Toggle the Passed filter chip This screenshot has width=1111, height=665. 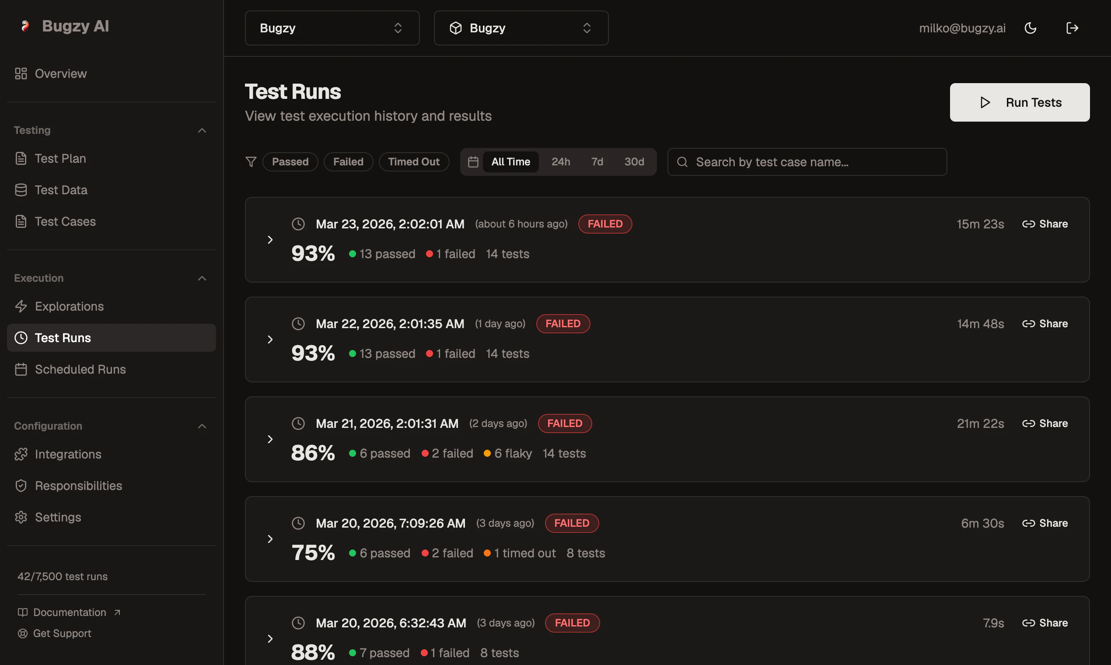pyautogui.click(x=290, y=162)
